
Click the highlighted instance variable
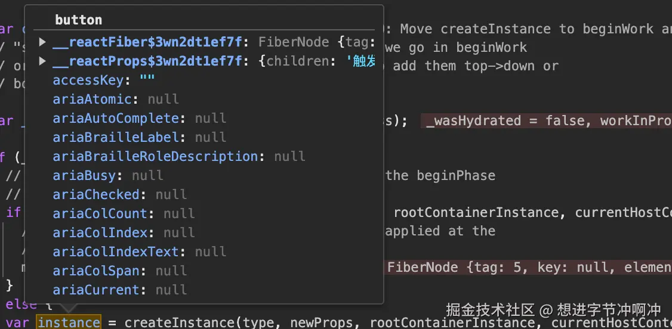click(69, 322)
